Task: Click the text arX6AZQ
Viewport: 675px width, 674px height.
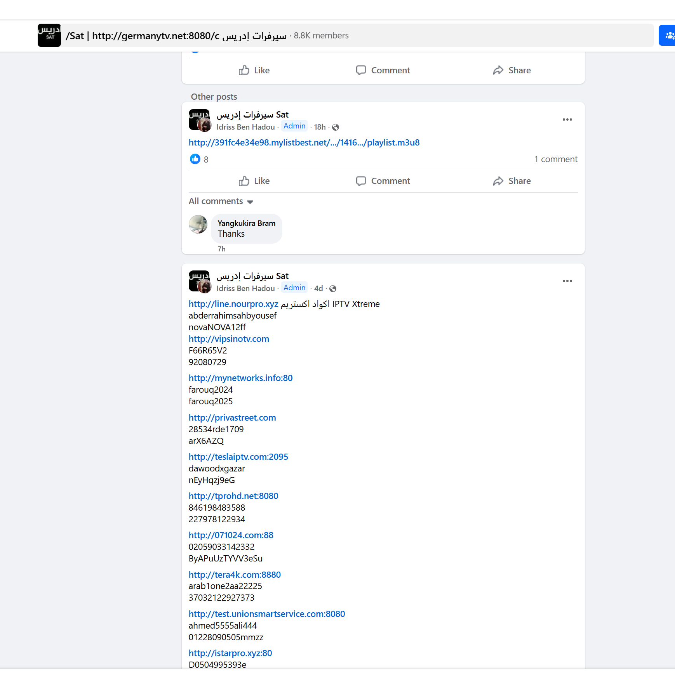Action: 206,441
